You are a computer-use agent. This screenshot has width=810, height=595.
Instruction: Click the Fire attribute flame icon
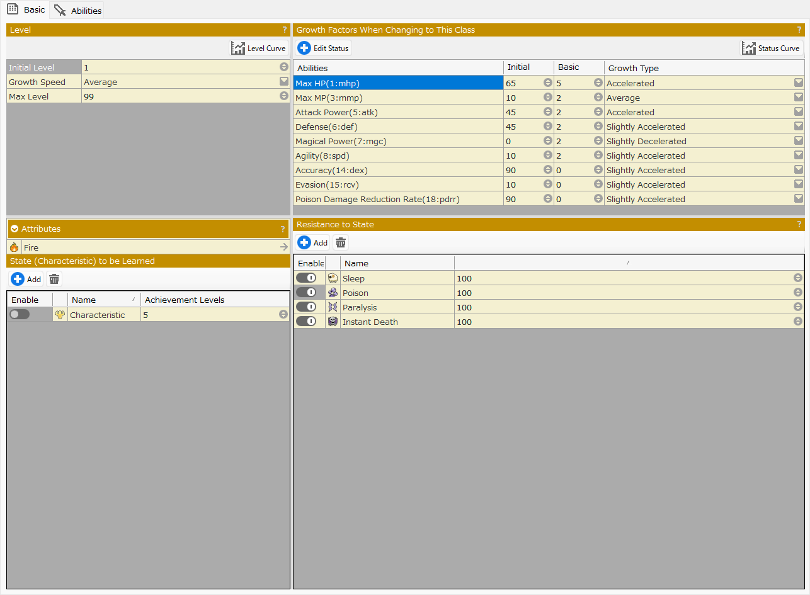[x=14, y=247]
